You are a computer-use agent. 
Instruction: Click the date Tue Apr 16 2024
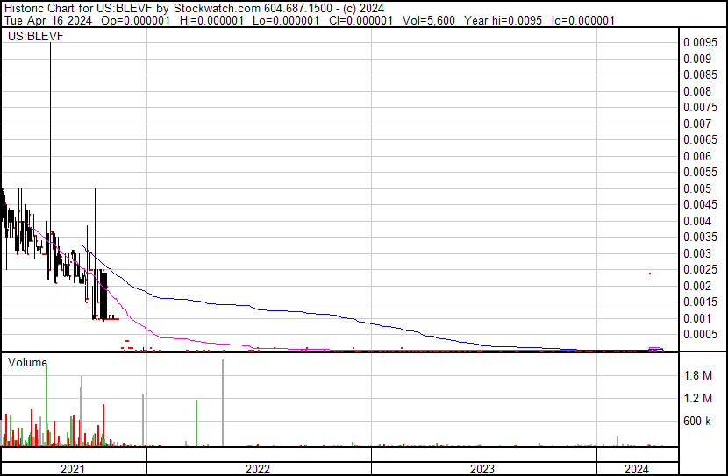coord(48,20)
